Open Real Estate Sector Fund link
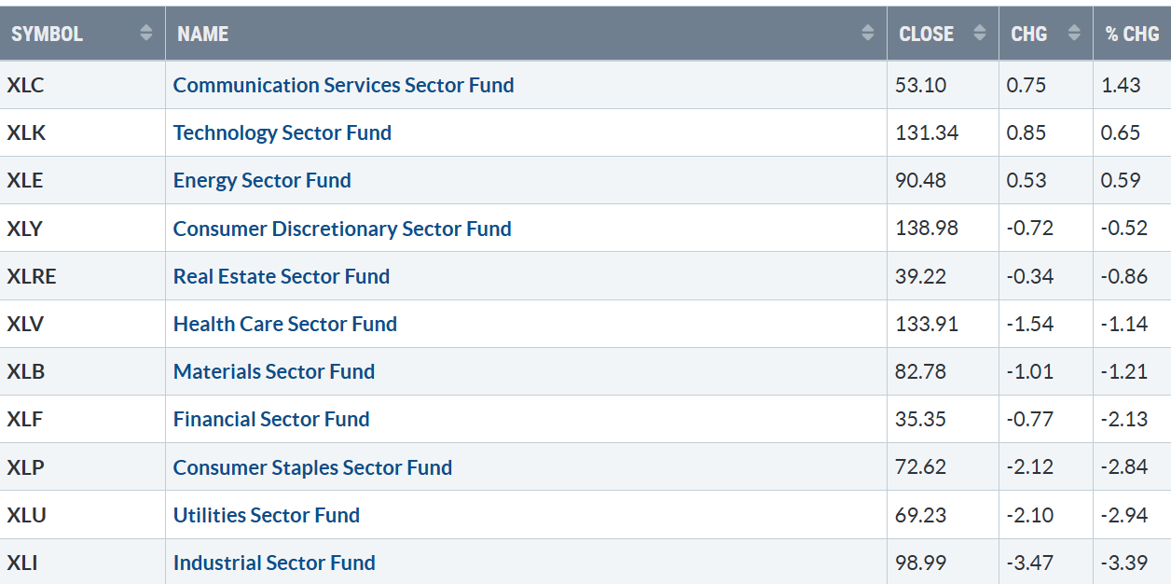 coord(282,276)
